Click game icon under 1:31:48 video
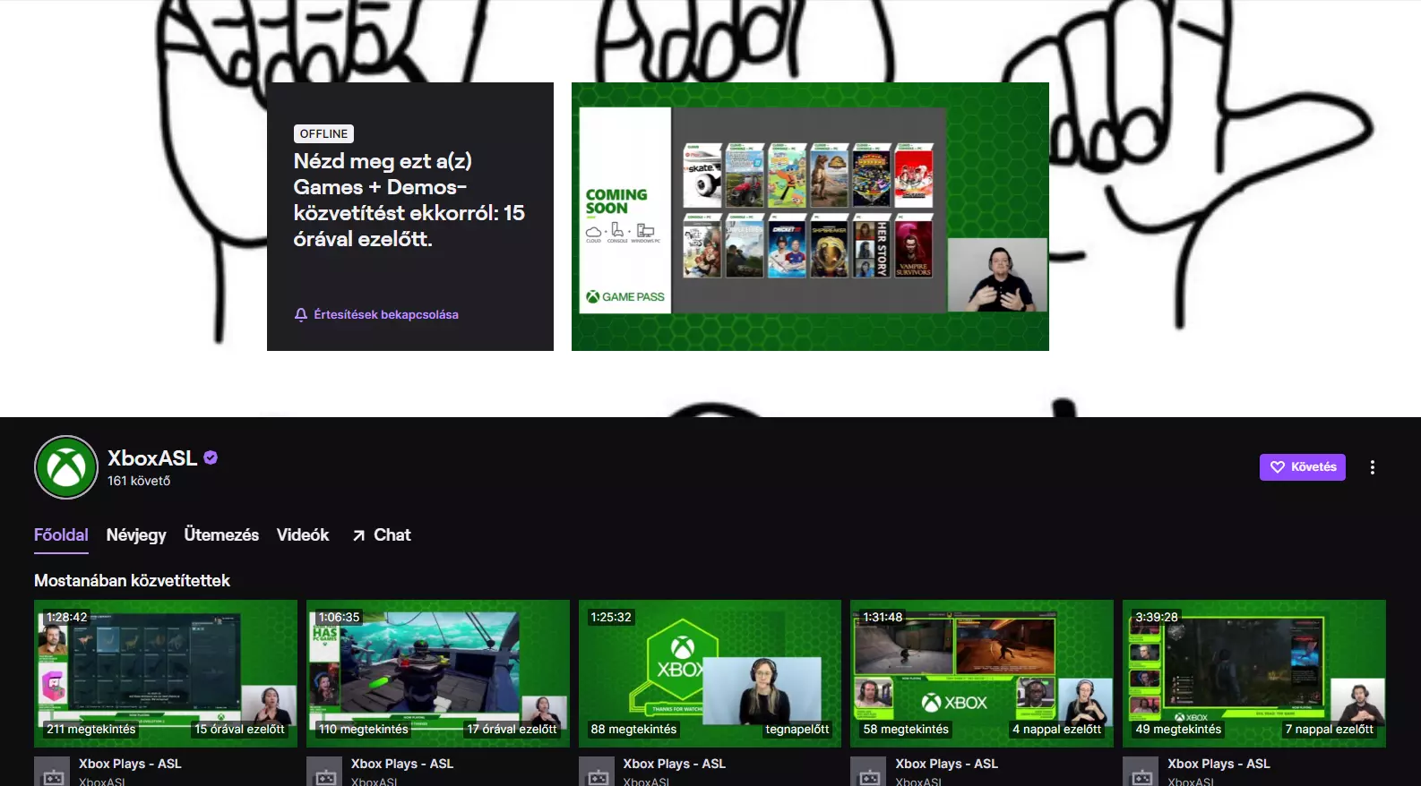This screenshot has height=786, width=1421. (869, 773)
